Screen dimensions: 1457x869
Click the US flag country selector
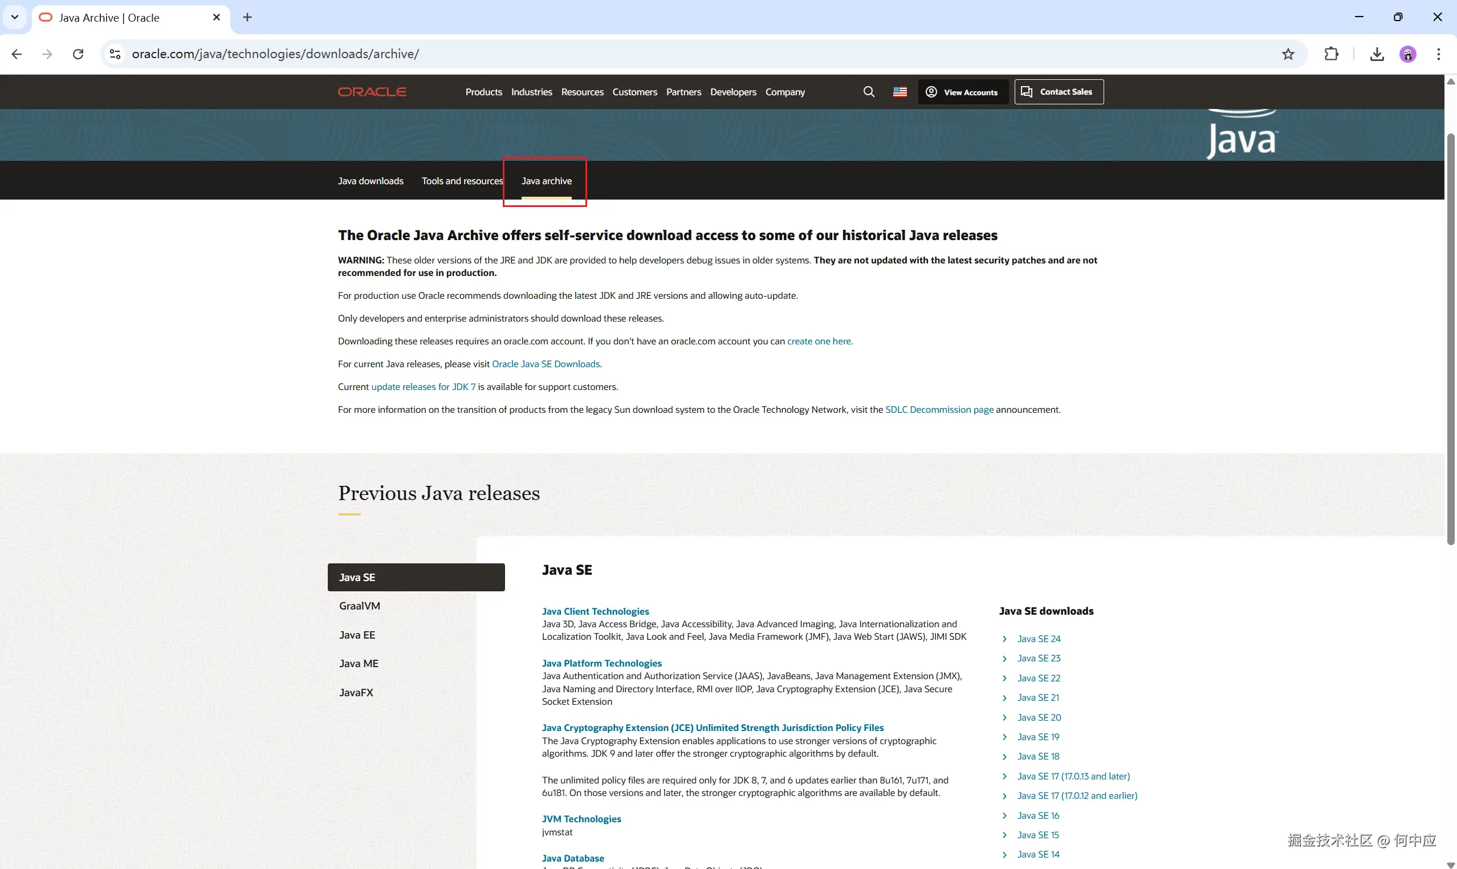[x=900, y=92]
